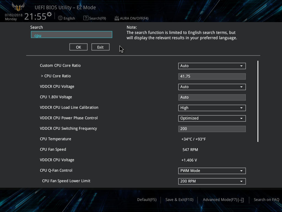Click VDDCR CPU Switching Frequency label
Viewport: 282px width, 212px height.
[x=68, y=128]
